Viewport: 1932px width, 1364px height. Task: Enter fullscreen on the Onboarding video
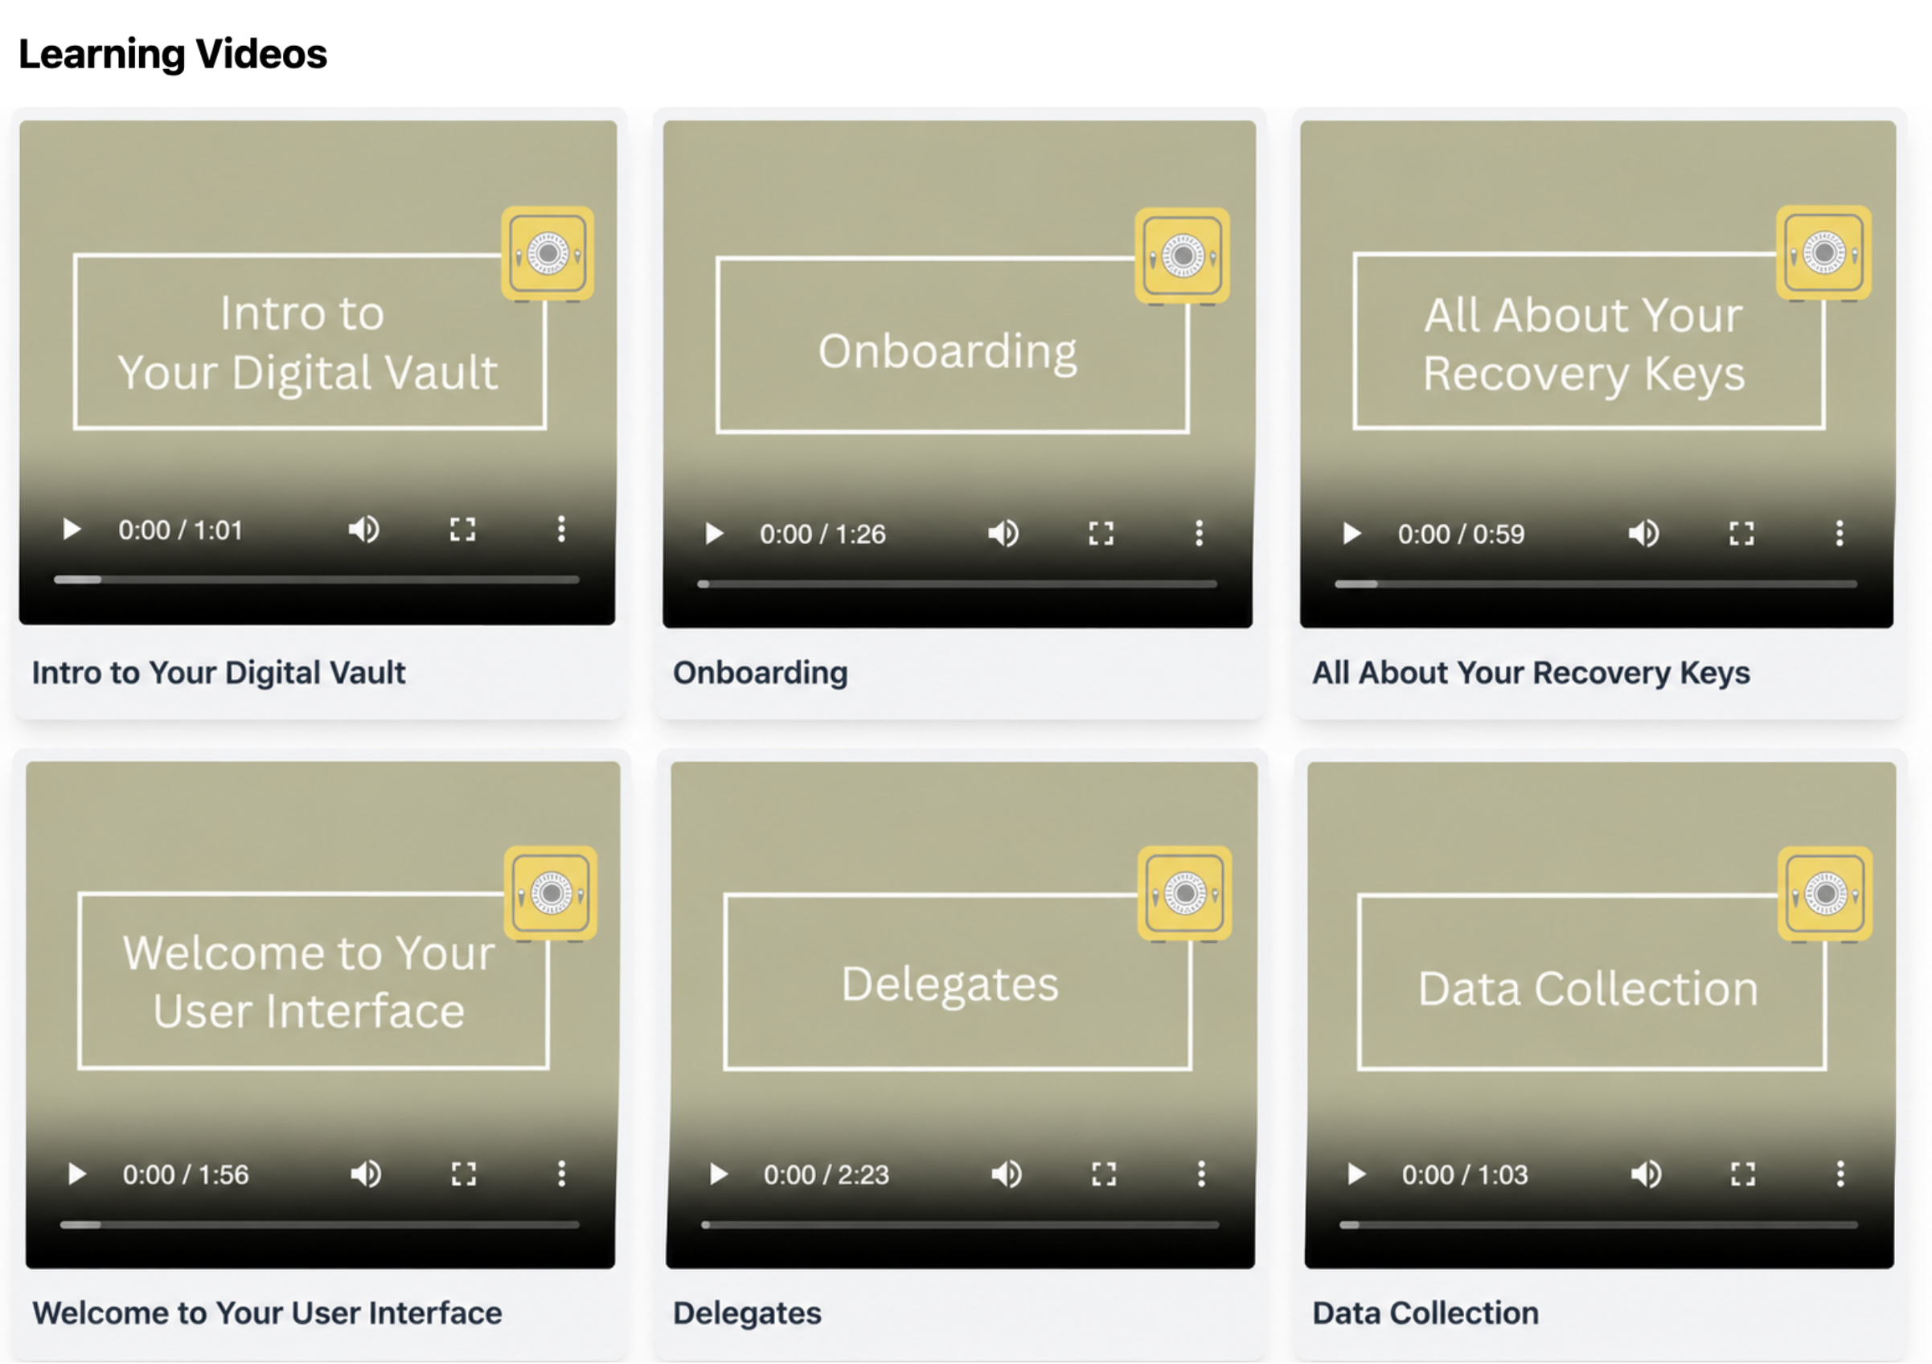(x=1101, y=534)
